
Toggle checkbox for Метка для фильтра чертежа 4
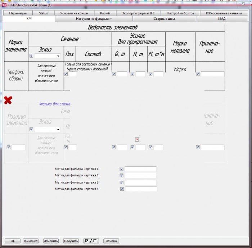tap(122, 189)
